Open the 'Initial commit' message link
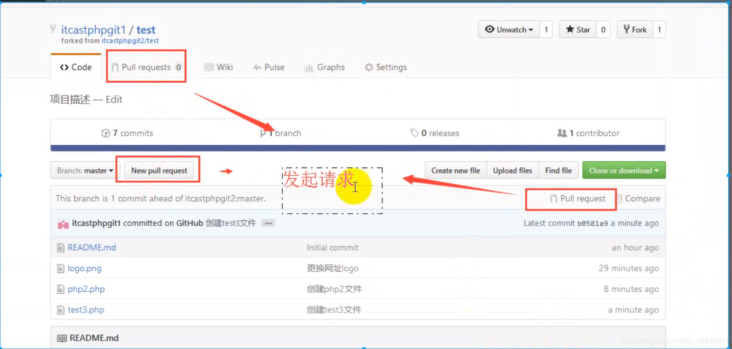 (332, 248)
